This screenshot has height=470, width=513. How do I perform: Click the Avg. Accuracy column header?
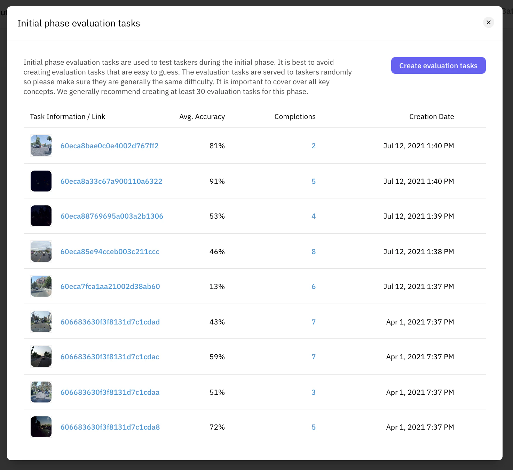point(202,117)
